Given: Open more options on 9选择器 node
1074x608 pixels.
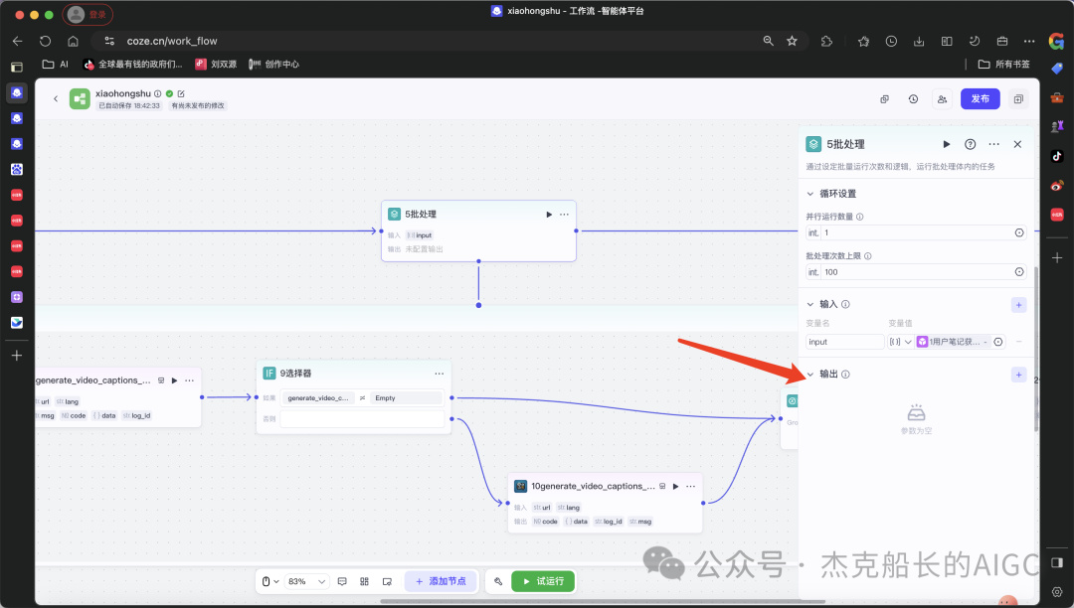Looking at the screenshot, I should [440, 374].
